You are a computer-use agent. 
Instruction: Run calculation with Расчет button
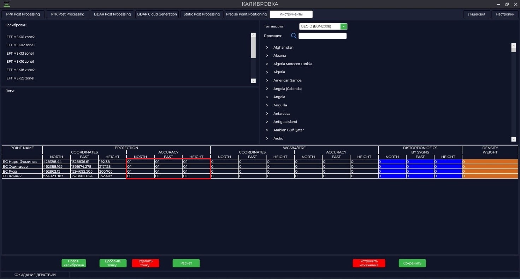click(186, 263)
